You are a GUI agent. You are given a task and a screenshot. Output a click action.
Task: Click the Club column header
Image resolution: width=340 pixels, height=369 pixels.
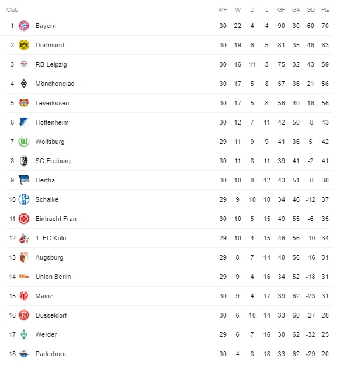[12, 9]
